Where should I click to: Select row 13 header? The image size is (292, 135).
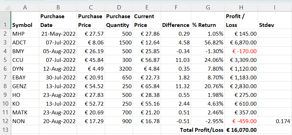[5, 130]
